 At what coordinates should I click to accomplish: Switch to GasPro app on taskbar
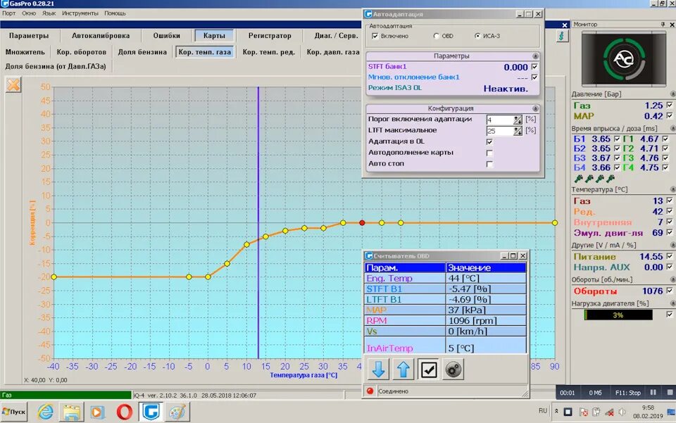coord(151,412)
